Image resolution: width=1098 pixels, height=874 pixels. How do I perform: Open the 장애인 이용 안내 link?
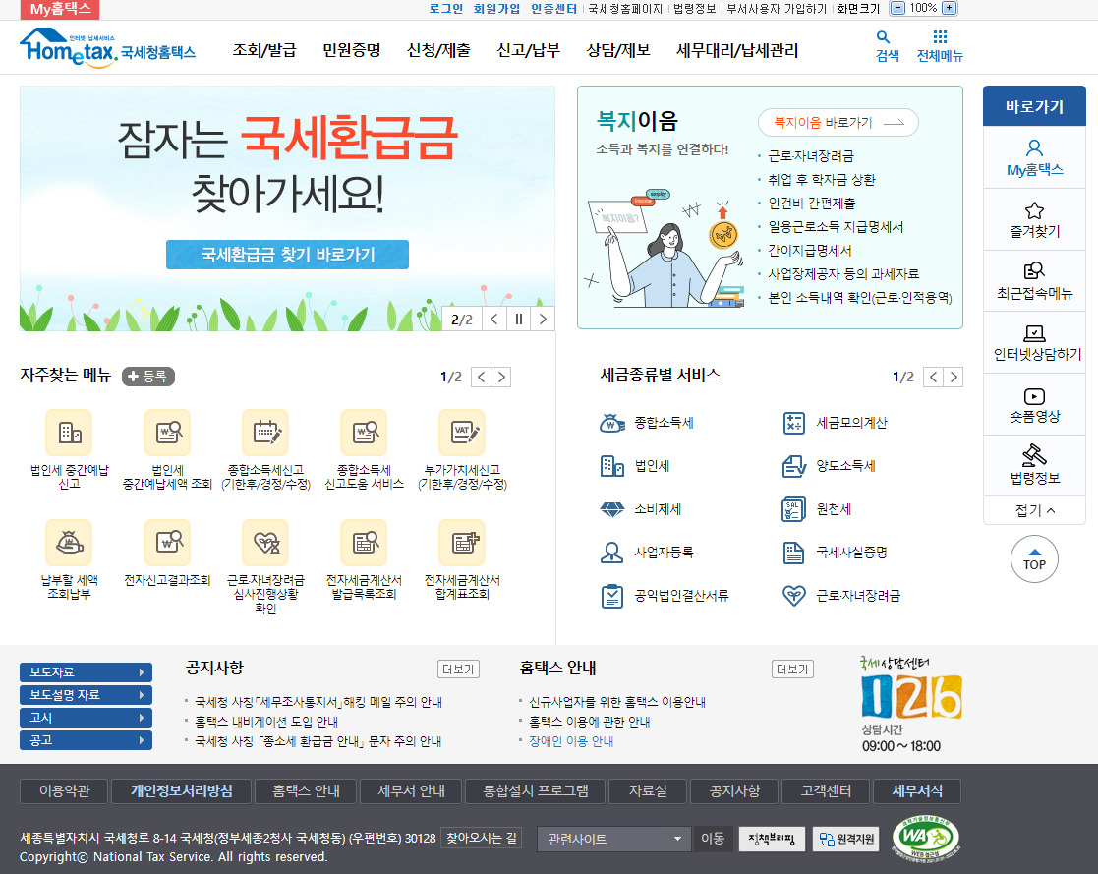(x=571, y=741)
